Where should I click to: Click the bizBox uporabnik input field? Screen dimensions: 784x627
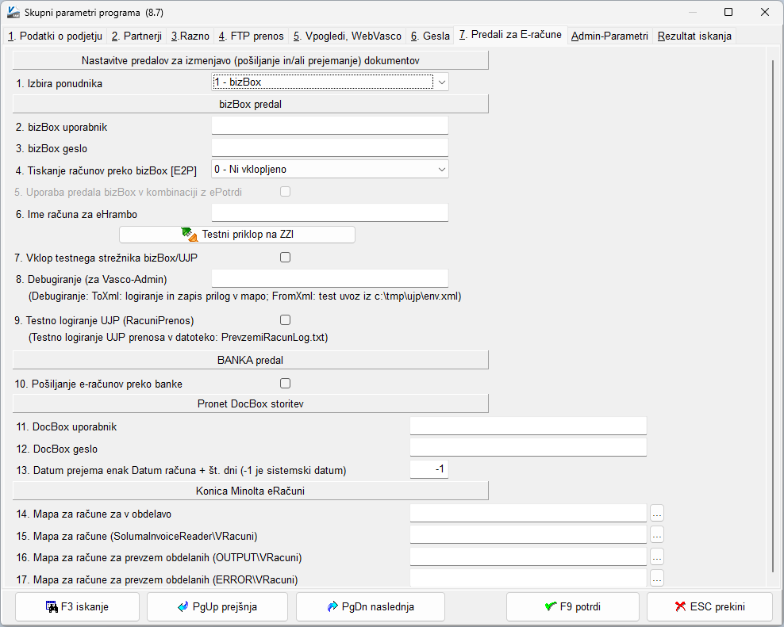pyautogui.click(x=330, y=125)
